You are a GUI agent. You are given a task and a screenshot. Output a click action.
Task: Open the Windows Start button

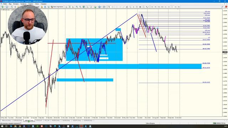pos(2,126)
